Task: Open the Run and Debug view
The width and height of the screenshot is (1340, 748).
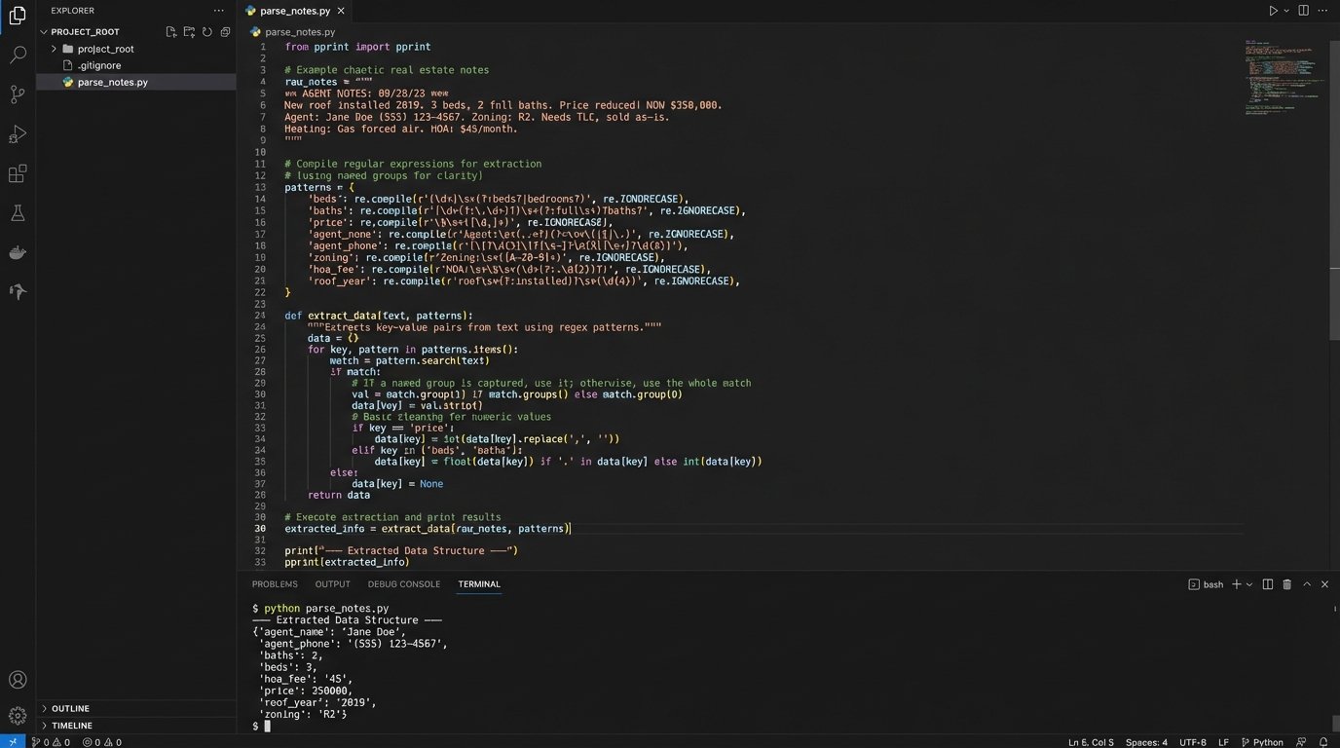Action: pos(17,133)
